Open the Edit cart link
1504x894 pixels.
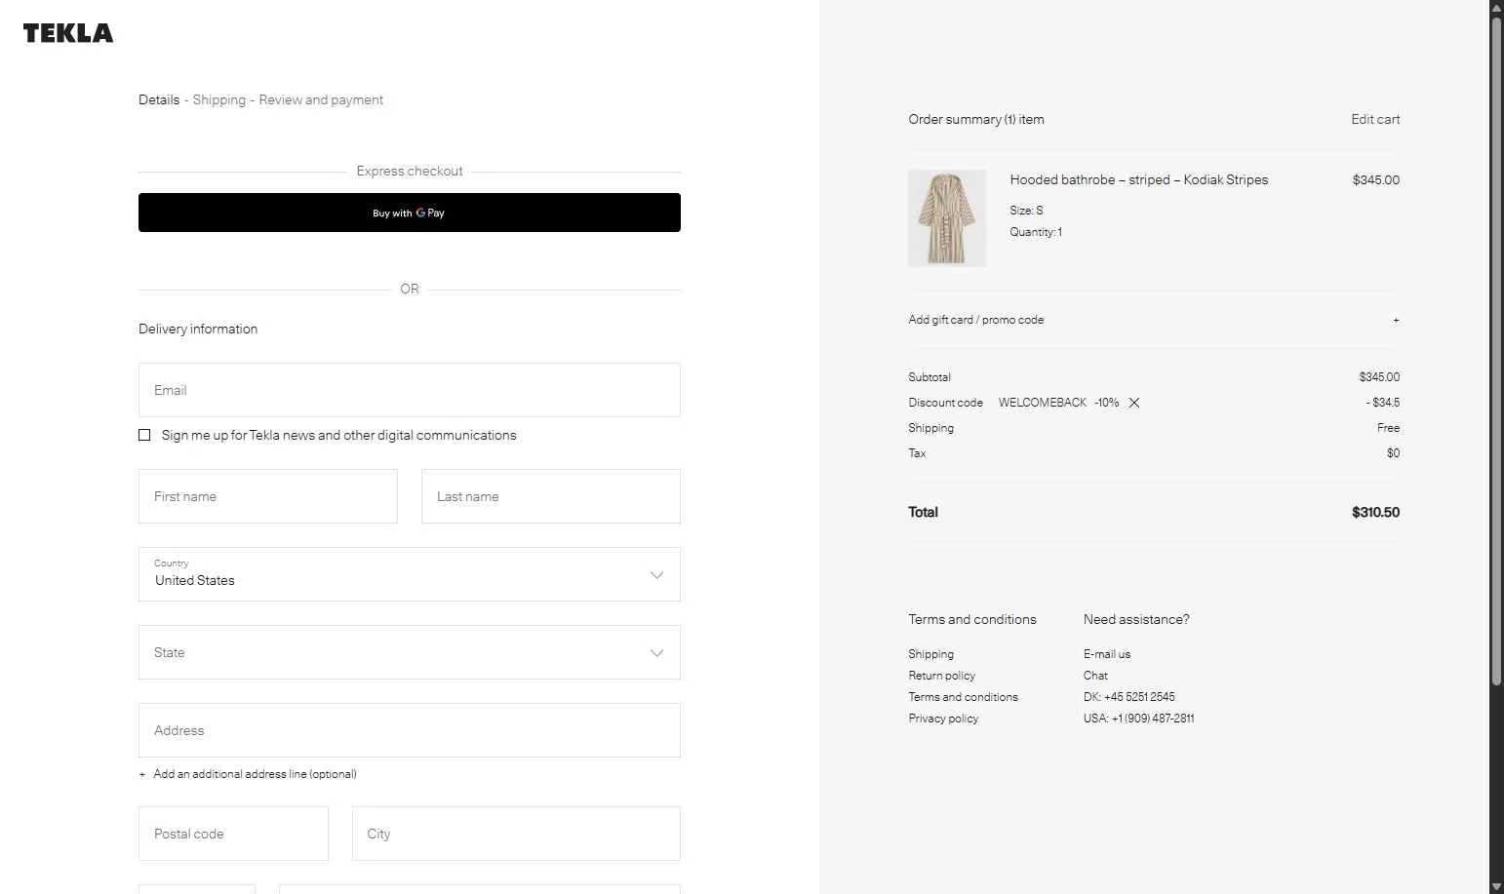pyautogui.click(x=1375, y=119)
